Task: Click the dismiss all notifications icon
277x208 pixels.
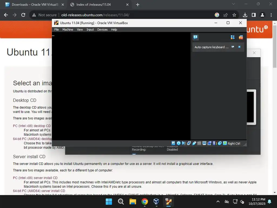Action: coord(241,37)
